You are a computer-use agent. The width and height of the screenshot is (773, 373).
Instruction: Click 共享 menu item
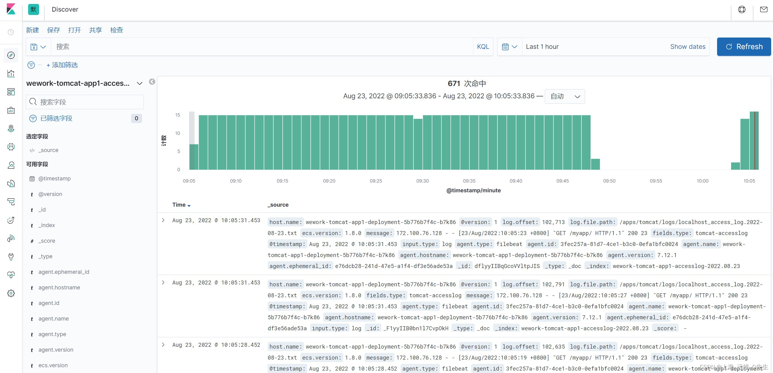click(96, 30)
